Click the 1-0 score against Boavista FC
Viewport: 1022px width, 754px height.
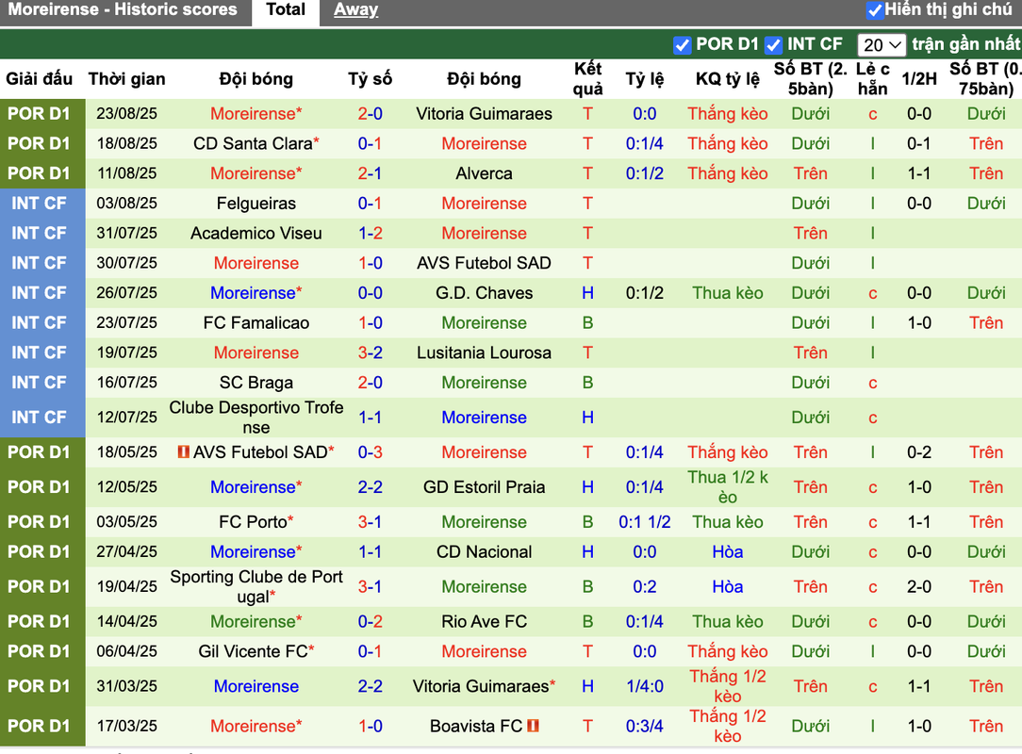click(371, 727)
